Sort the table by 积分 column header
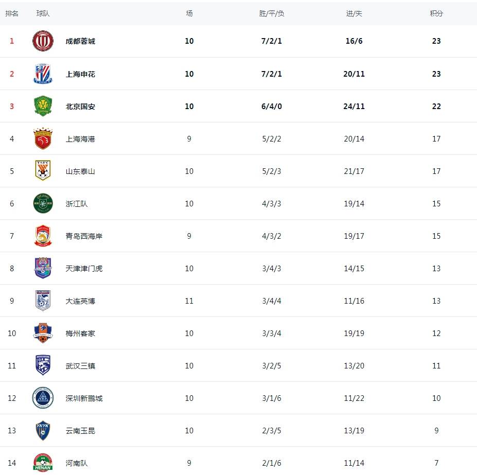477x475 pixels. coord(436,13)
